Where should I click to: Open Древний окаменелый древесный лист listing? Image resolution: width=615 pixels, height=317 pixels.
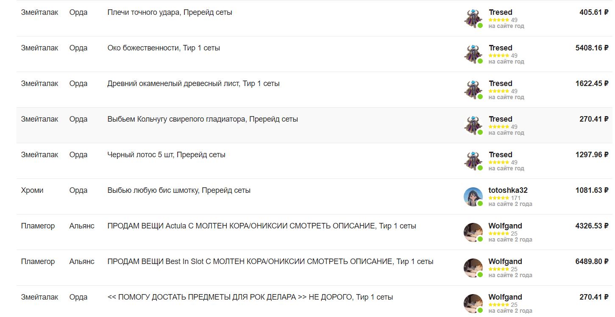(x=194, y=83)
